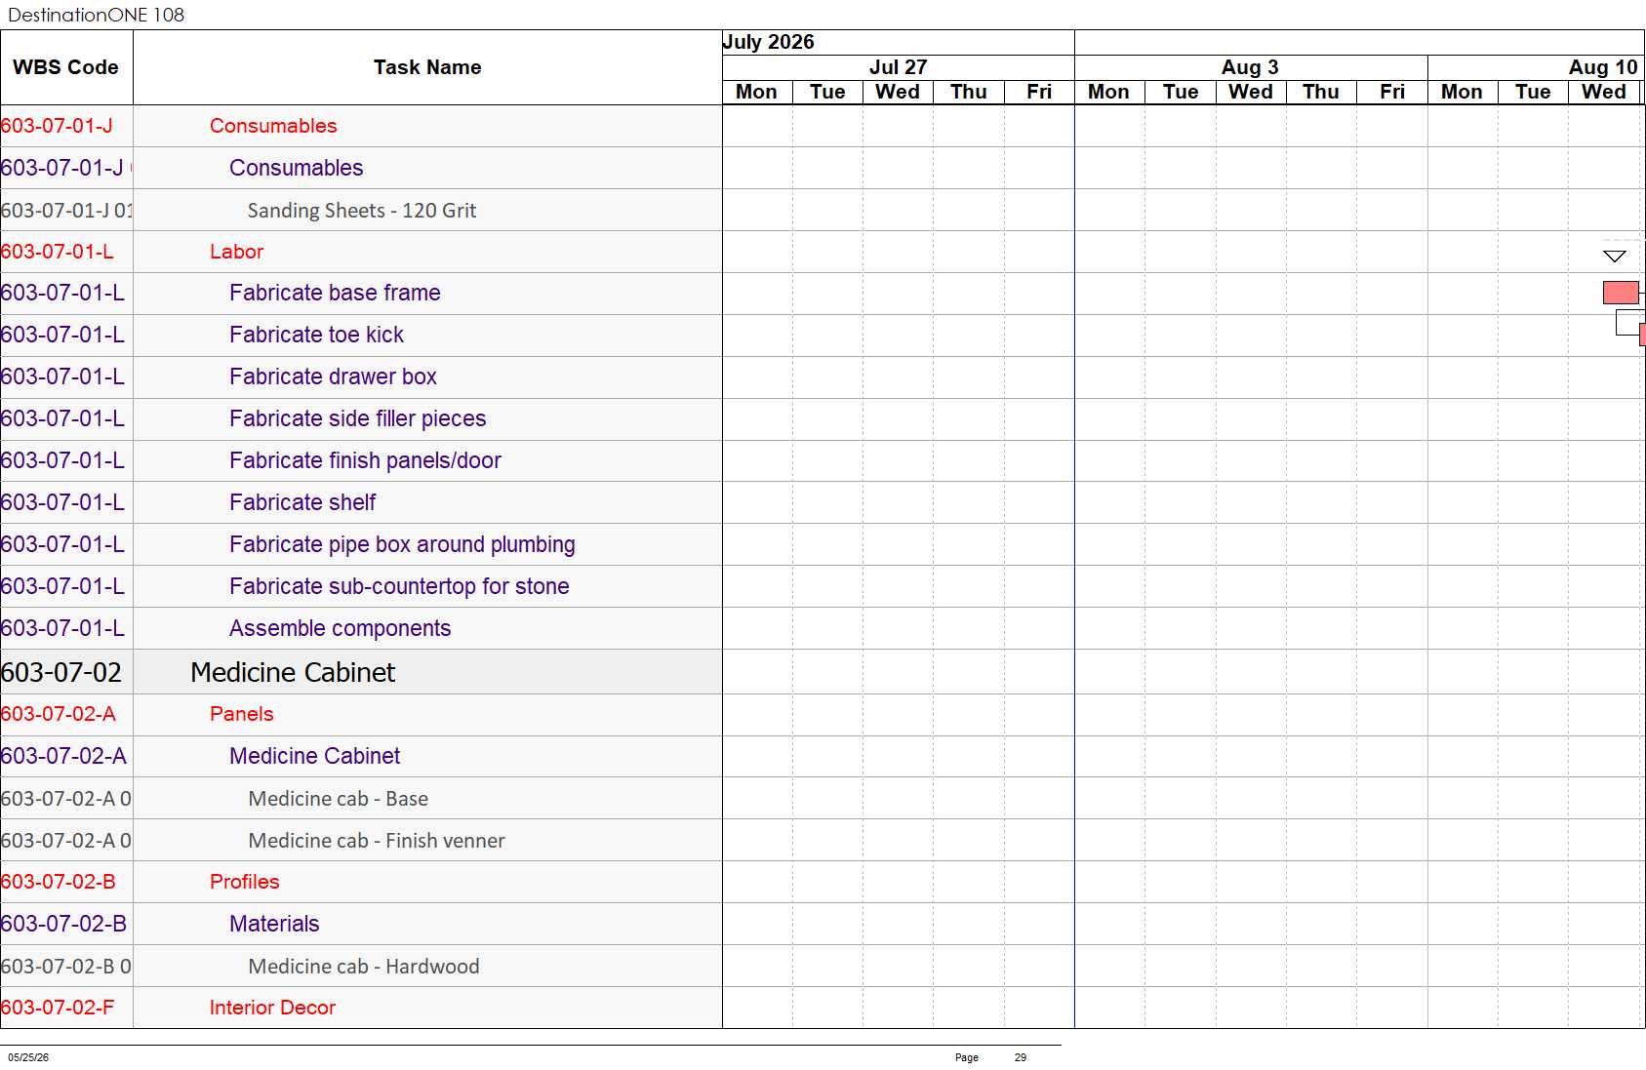Select the Fabricate drawer box task

click(333, 376)
